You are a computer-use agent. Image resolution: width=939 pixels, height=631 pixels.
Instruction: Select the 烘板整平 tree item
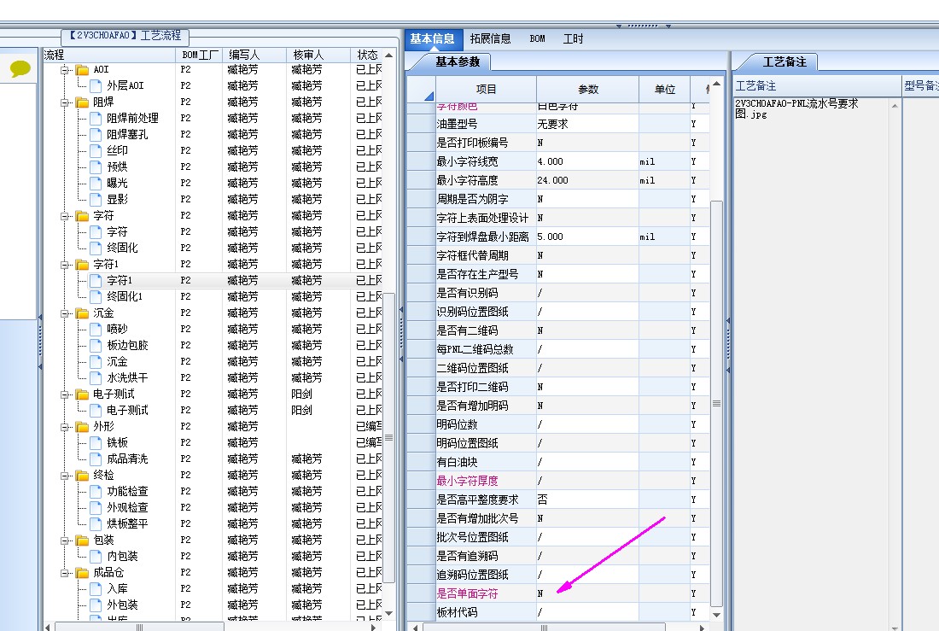(127, 523)
